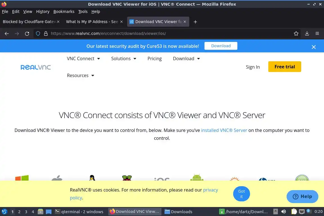Select the iOS platform icon

tap(162, 179)
